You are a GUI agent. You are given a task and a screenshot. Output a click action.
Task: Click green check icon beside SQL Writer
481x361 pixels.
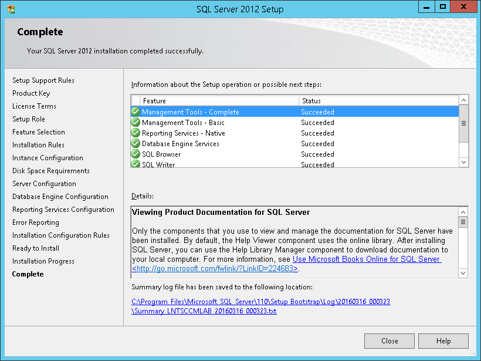click(136, 164)
